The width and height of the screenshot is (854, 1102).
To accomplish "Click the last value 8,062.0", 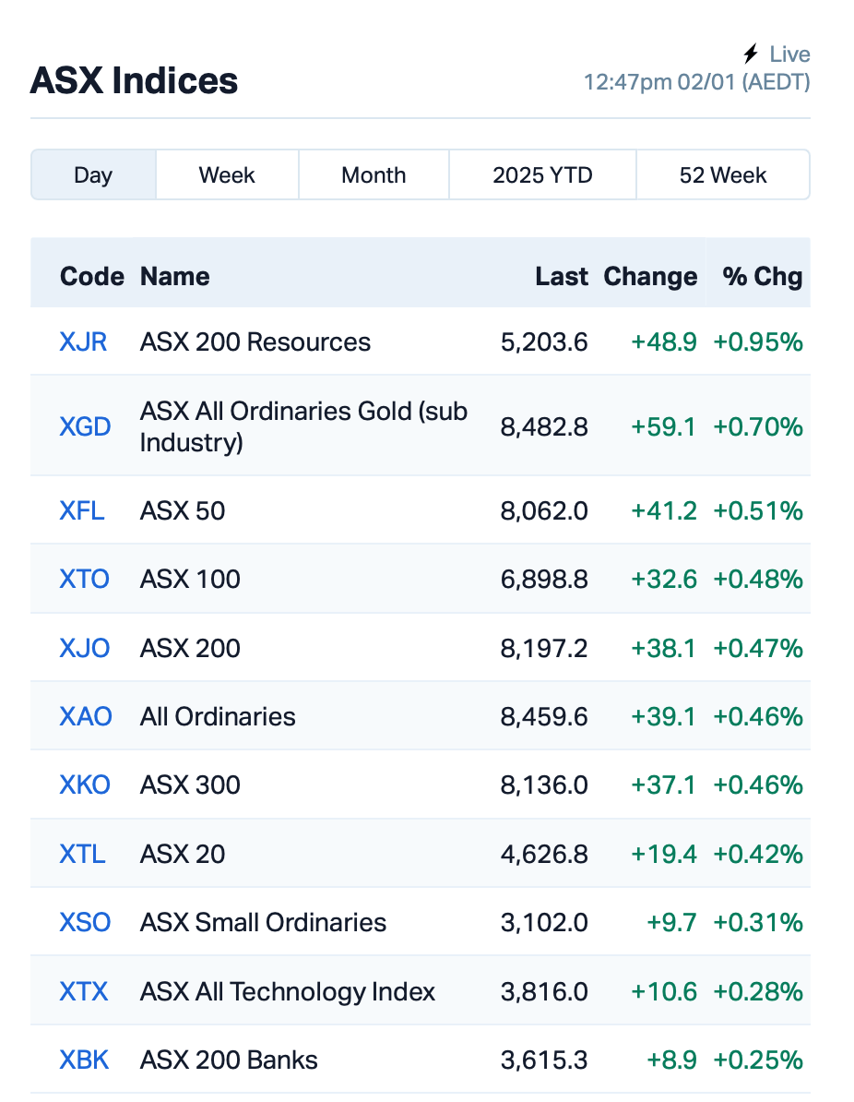I will (544, 510).
